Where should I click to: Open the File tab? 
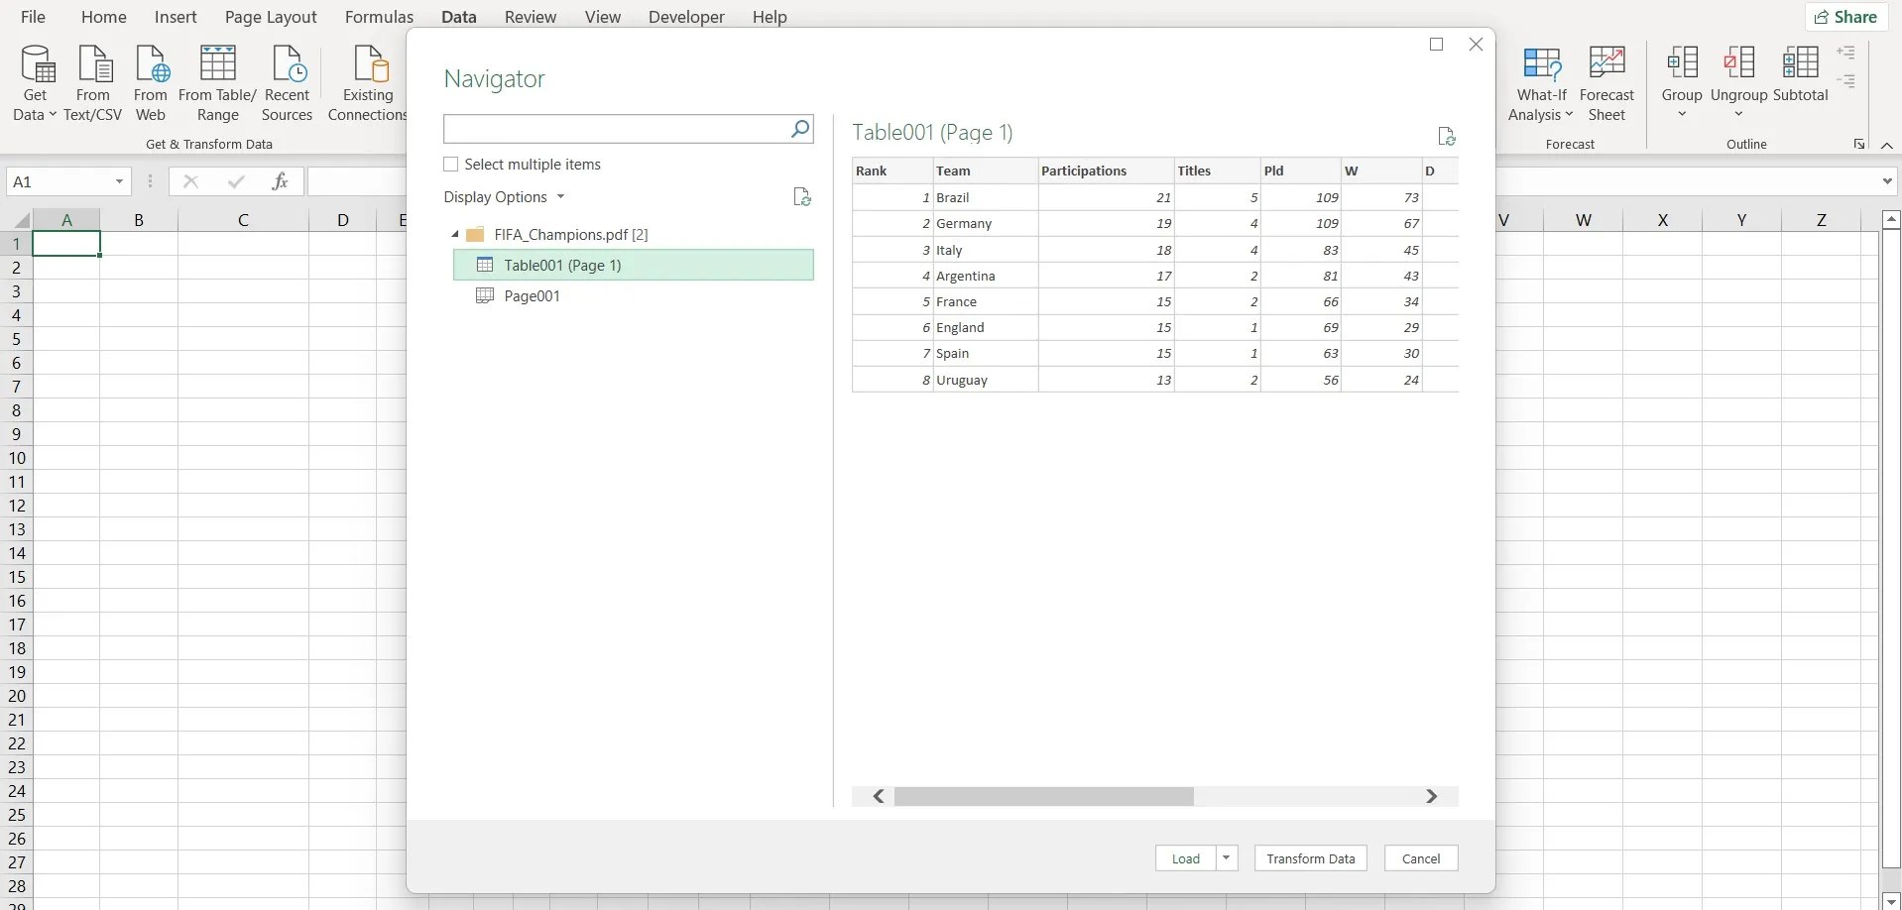click(33, 17)
